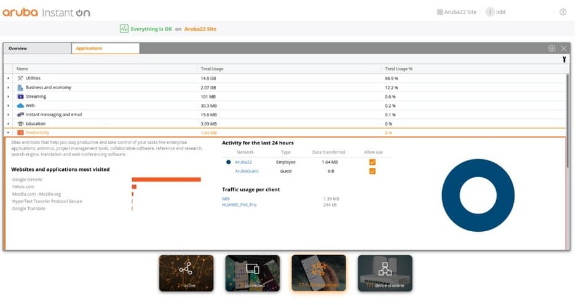Click the 15.6 MB messaging usage value
Screen dimensions: 576x305
click(208, 114)
